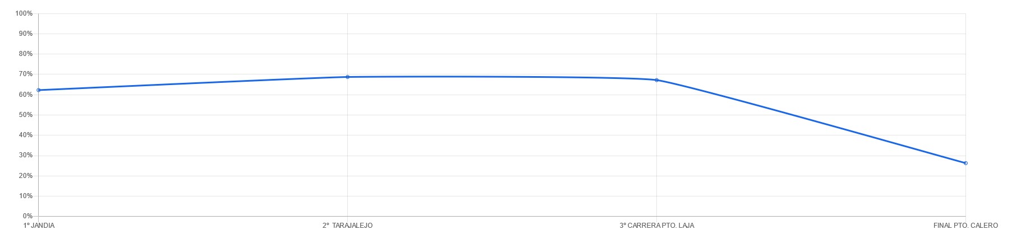Click the 50% y-axis label
The width and height of the screenshot is (1012, 239).
point(25,115)
